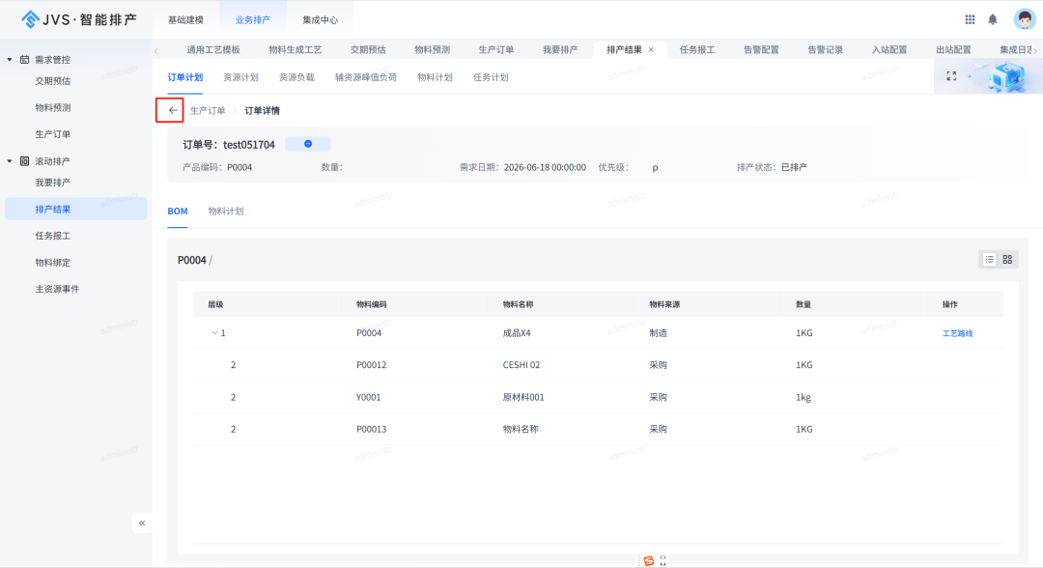Collapse BOM row level 1 P0004
Viewport: 1043px width, 568px height.
coord(214,332)
